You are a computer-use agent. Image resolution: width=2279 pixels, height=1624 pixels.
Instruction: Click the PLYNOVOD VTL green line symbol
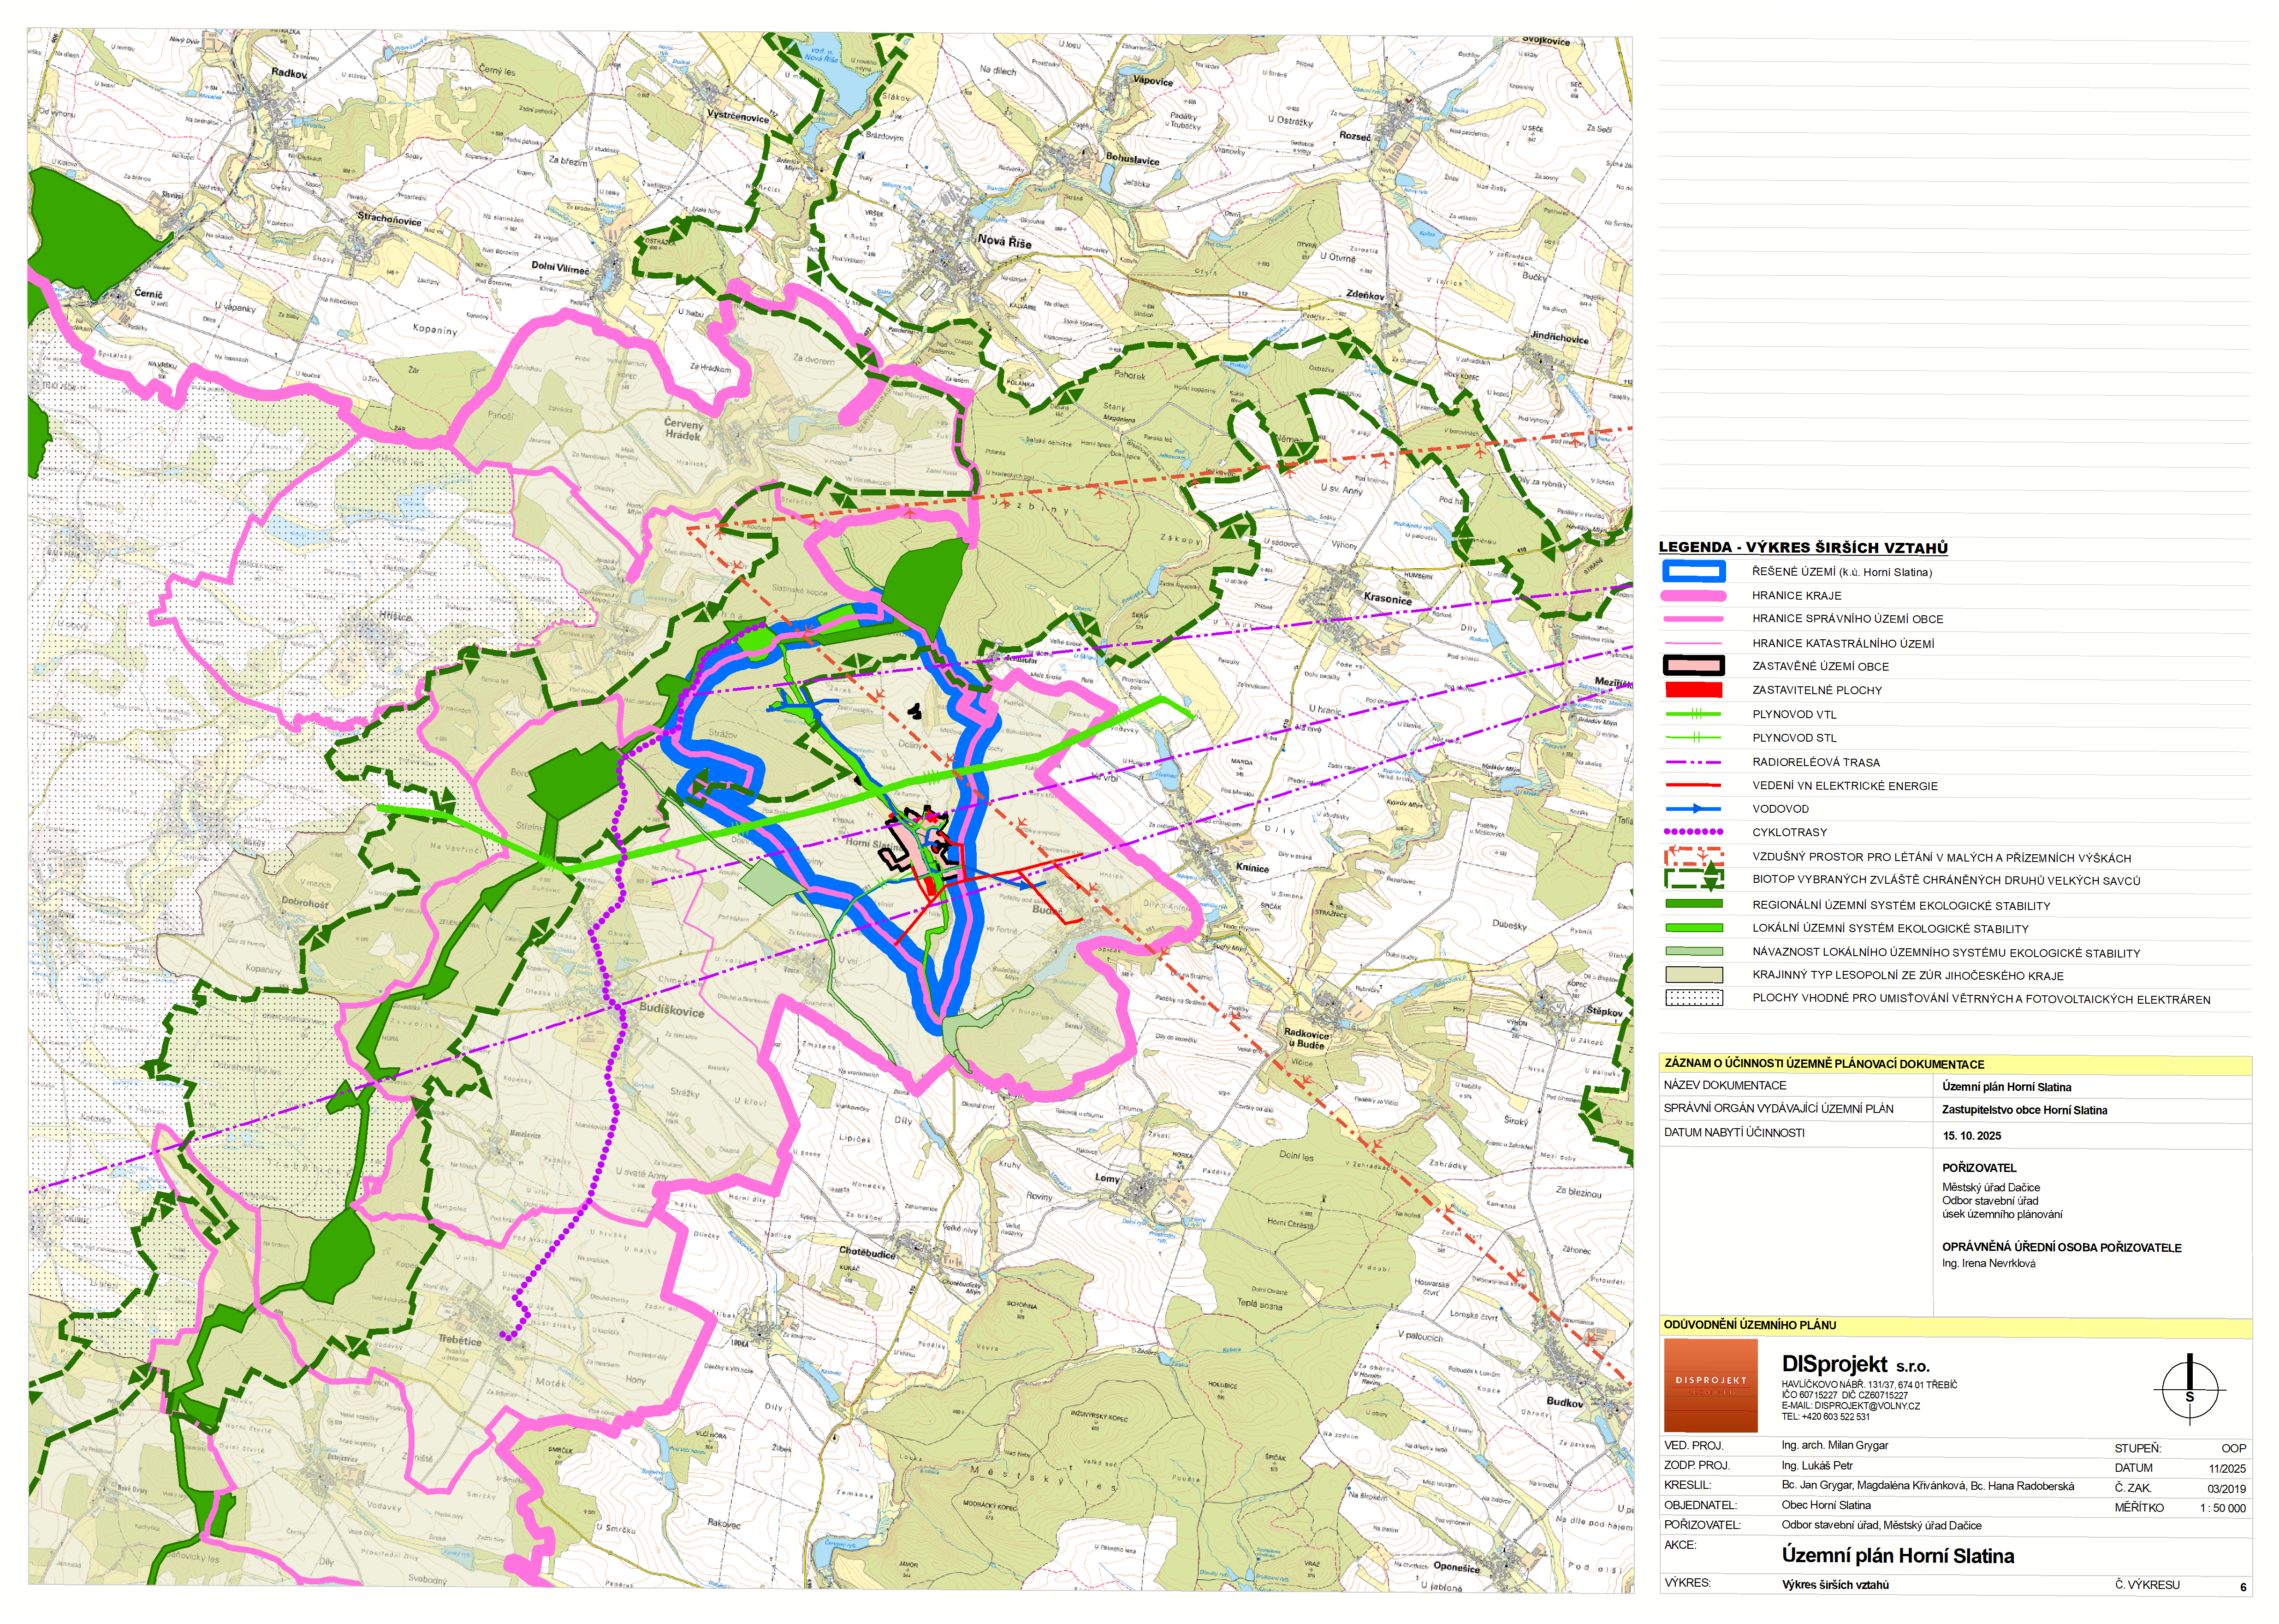click(x=1693, y=714)
